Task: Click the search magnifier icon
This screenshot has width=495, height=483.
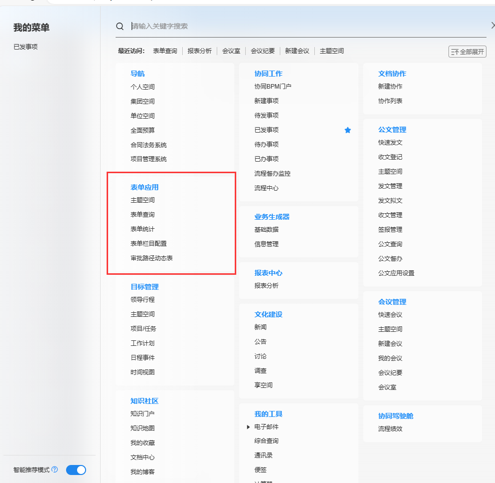Action: (x=120, y=27)
